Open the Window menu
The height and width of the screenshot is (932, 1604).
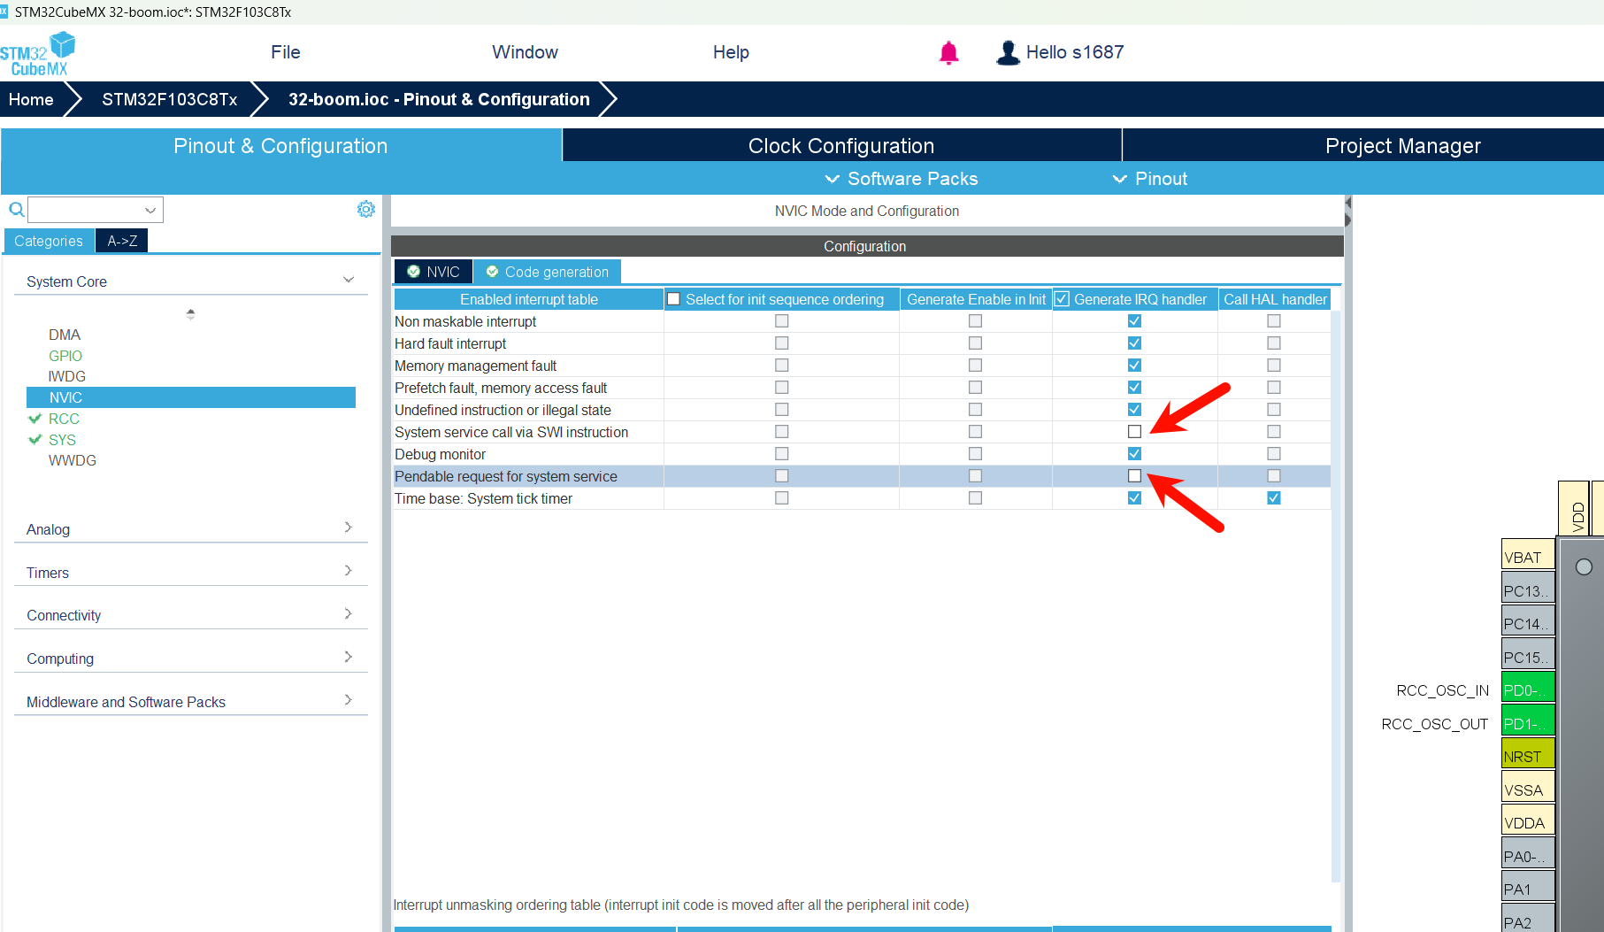pyautogui.click(x=525, y=52)
